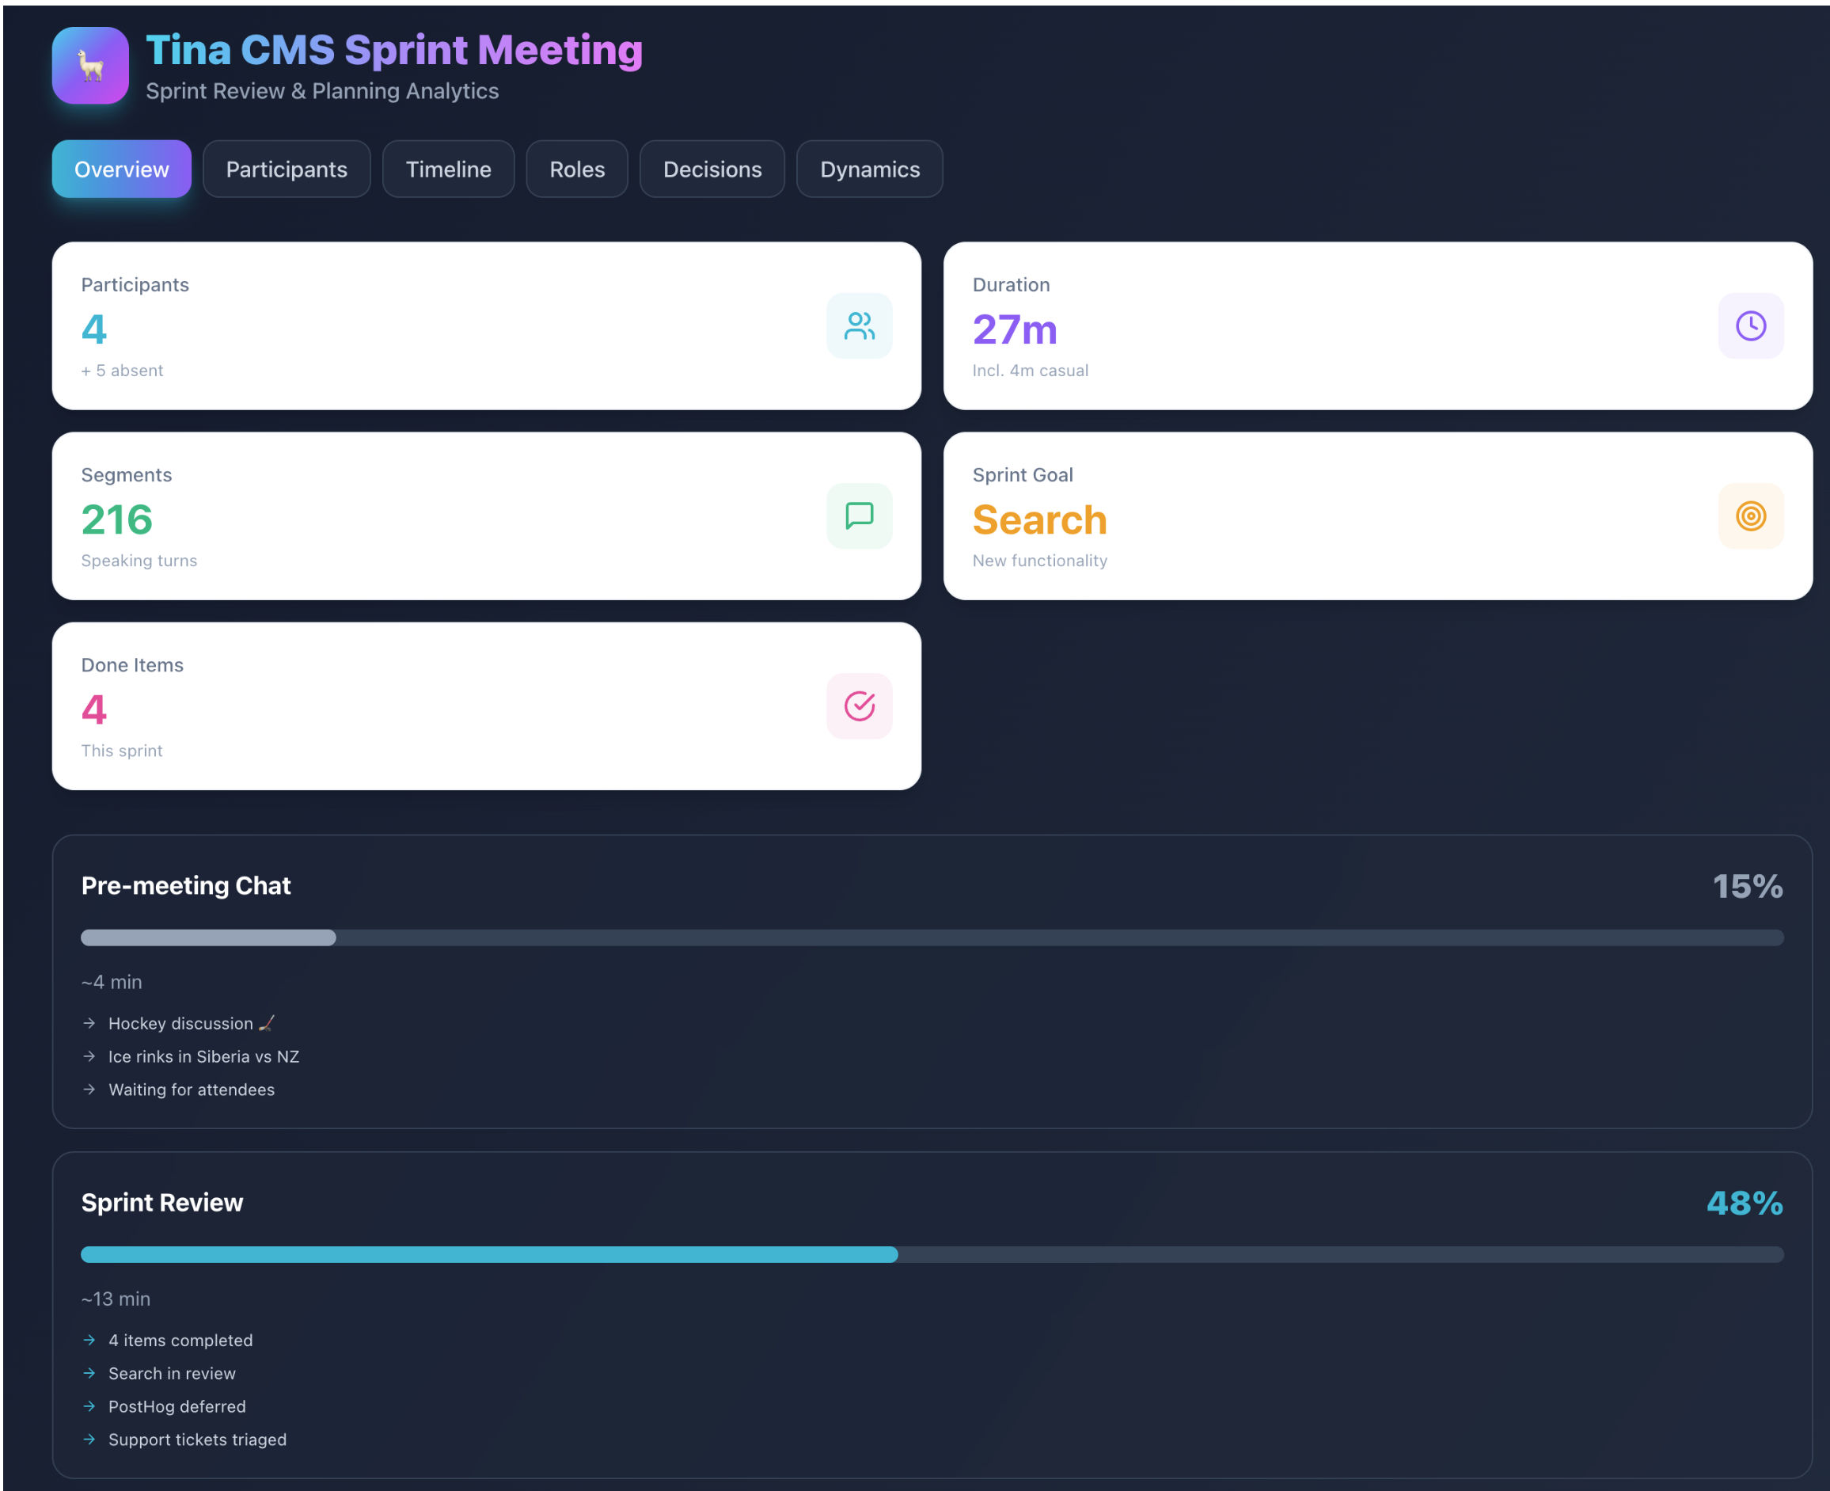Screen dimensions: 1830x1491
Task: Click the Sprint Review progress bar
Action: pyautogui.click(x=932, y=1255)
